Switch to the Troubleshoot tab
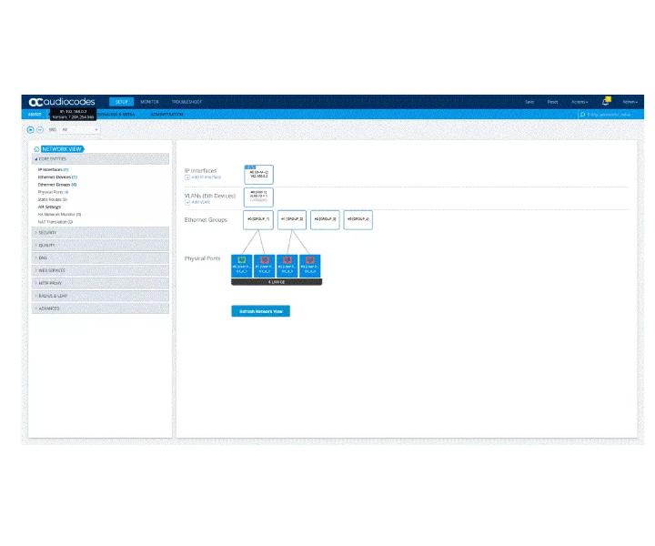Screen dimensions: 655x546 click(186, 102)
